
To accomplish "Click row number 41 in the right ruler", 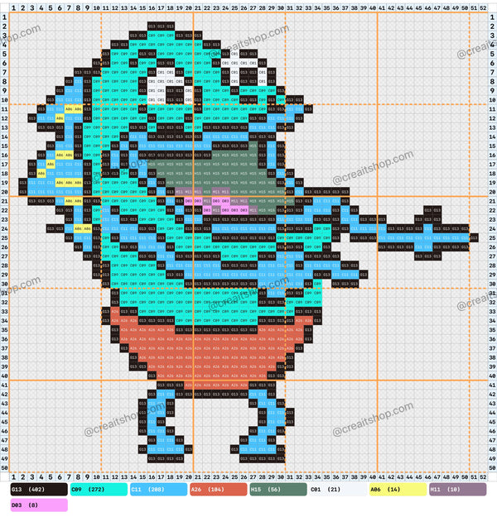I will 492,385.
